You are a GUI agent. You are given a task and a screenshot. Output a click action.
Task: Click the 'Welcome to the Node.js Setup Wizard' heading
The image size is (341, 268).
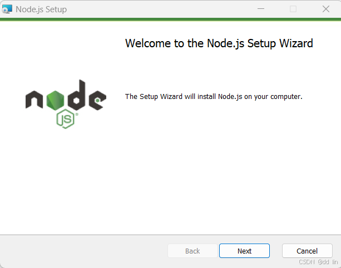pos(219,43)
